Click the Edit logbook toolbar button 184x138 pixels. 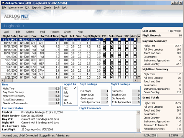pyautogui.click(x=18, y=32)
